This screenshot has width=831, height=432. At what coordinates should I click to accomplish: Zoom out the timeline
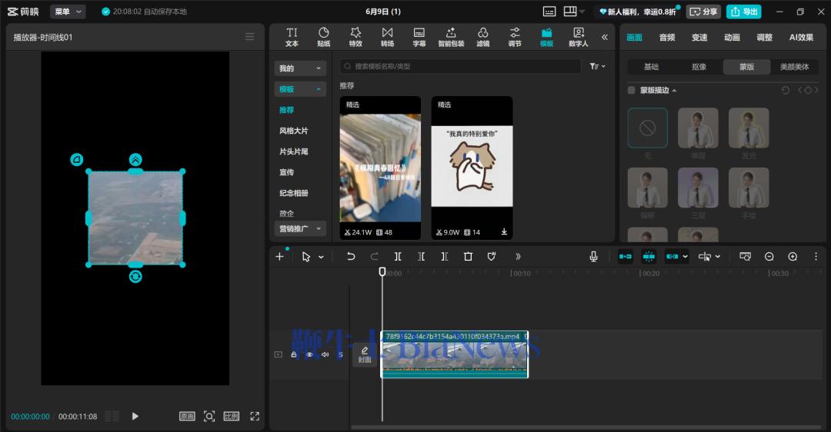(769, 257)
